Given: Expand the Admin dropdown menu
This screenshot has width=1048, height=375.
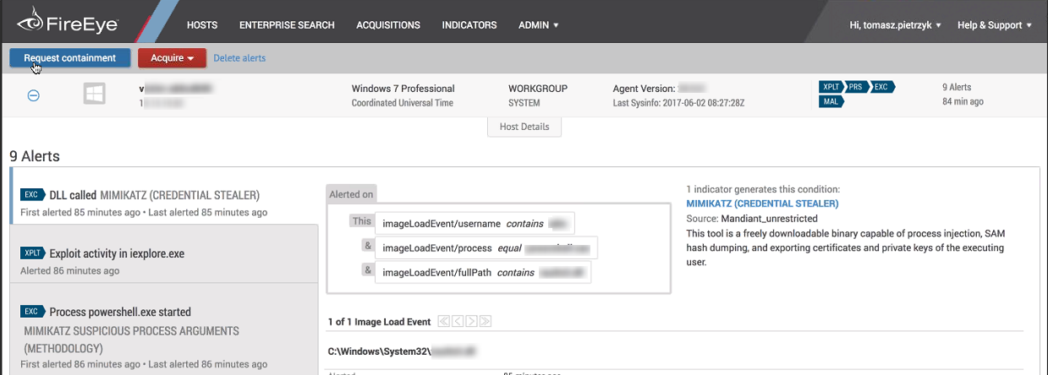Looking at the screenshot, I should click(539, 25).
